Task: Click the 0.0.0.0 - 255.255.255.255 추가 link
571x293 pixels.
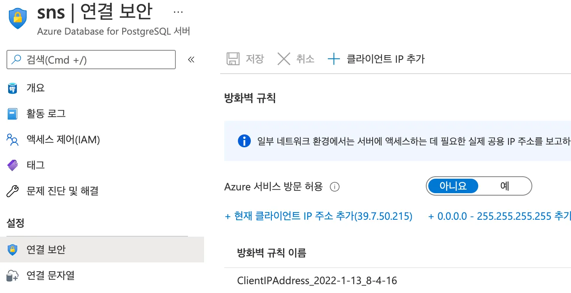Action: tap(500, 217)
